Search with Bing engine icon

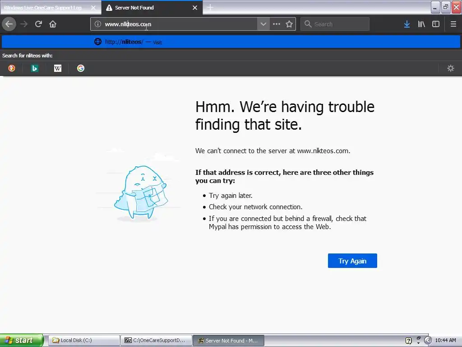point(34,68)
